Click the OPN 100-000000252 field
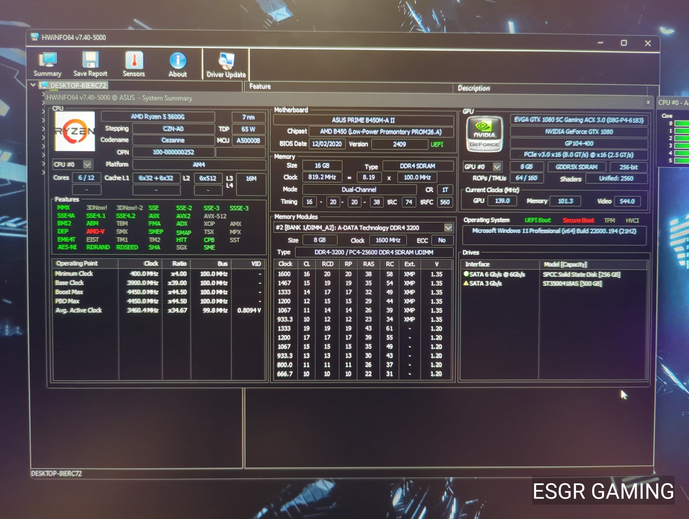689x519 pixels. pos(173,152)
